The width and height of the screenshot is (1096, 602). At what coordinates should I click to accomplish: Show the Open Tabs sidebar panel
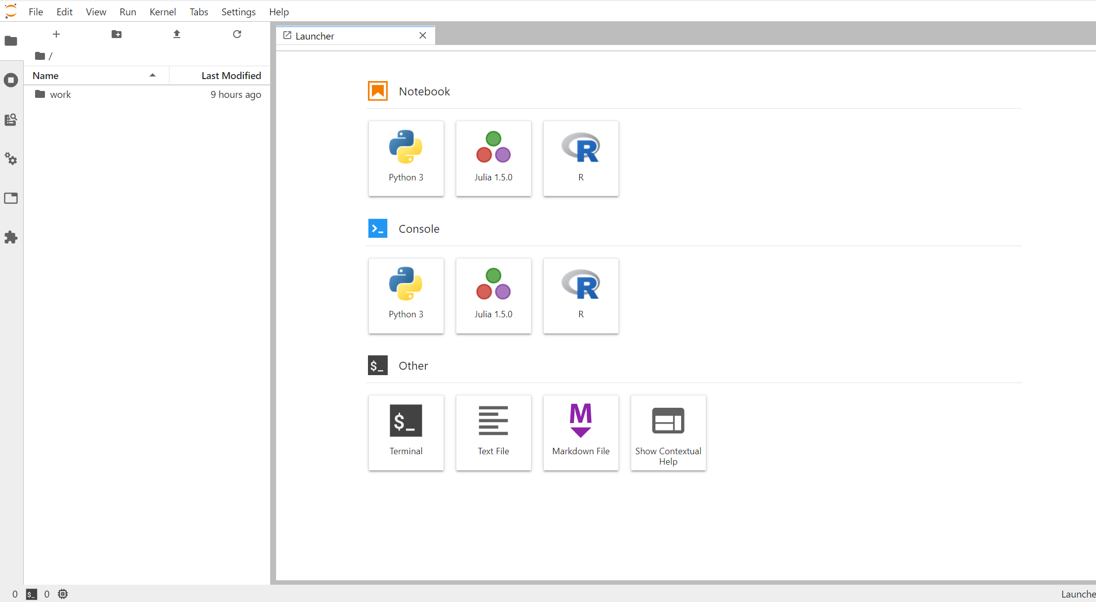11,198
